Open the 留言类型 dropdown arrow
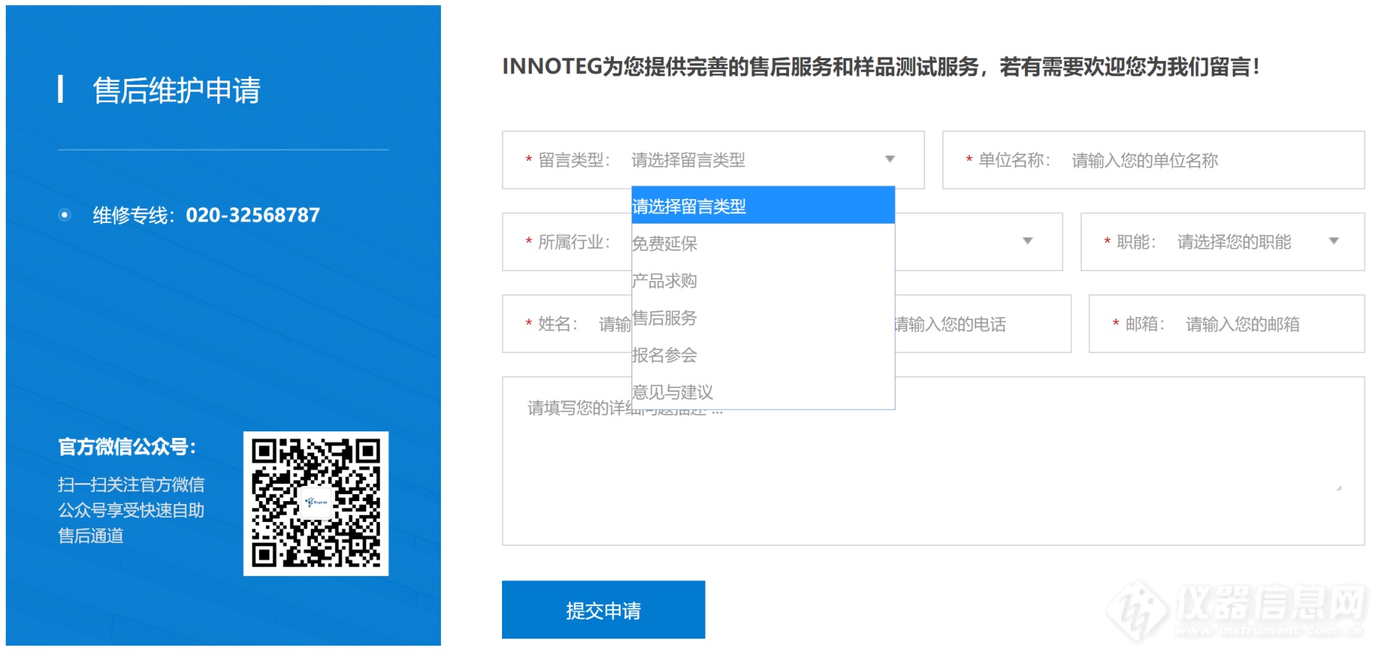The image size is (1381, 655). pos(890,160)
